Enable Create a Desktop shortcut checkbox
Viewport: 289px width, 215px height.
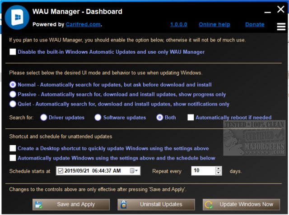click(13, 148)
